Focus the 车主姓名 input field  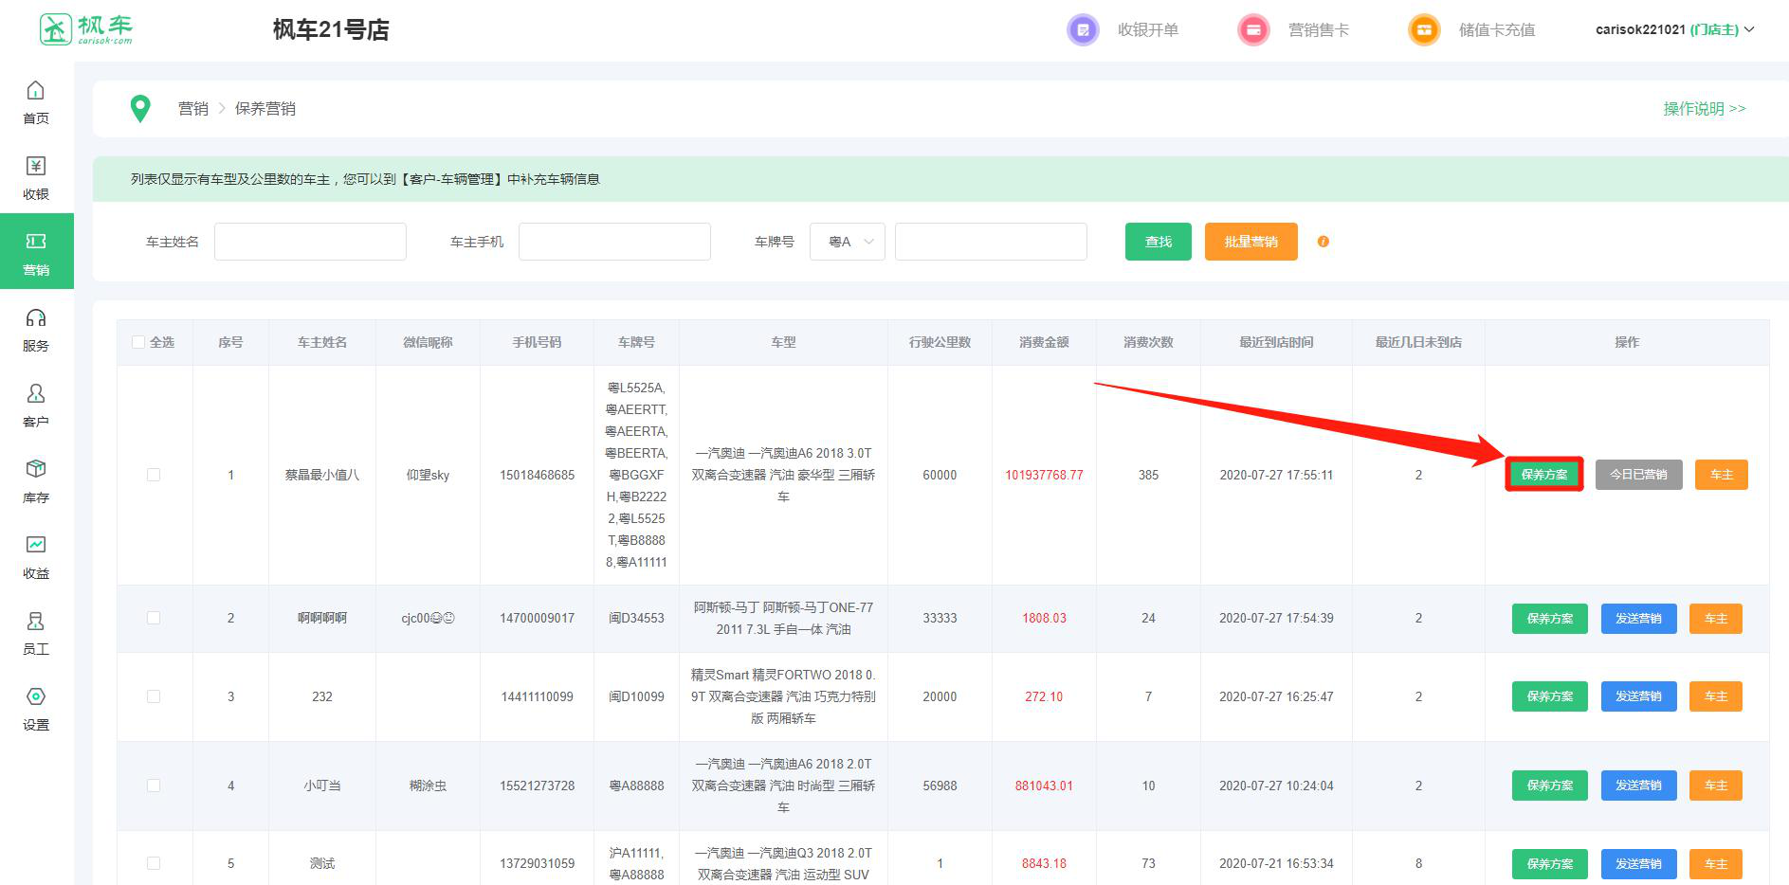(310, 242)
